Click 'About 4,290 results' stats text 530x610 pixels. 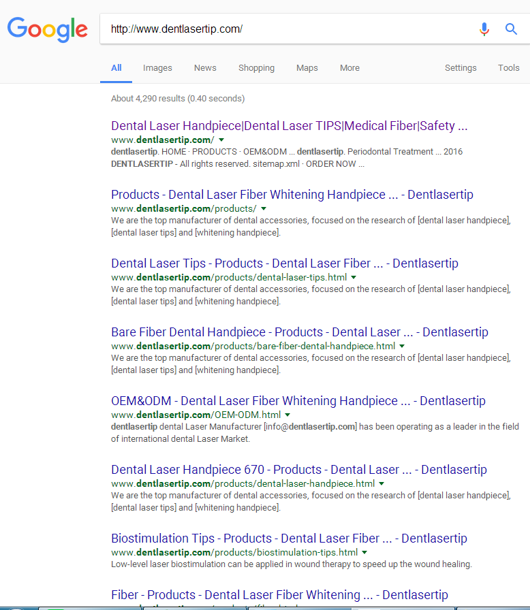178,99
